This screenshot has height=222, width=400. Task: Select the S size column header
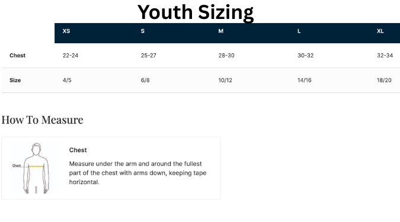[143, 31]
